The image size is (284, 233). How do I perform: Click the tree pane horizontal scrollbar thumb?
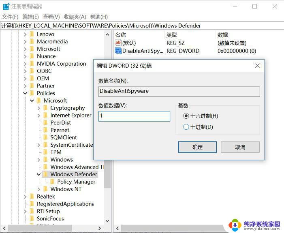40,228
